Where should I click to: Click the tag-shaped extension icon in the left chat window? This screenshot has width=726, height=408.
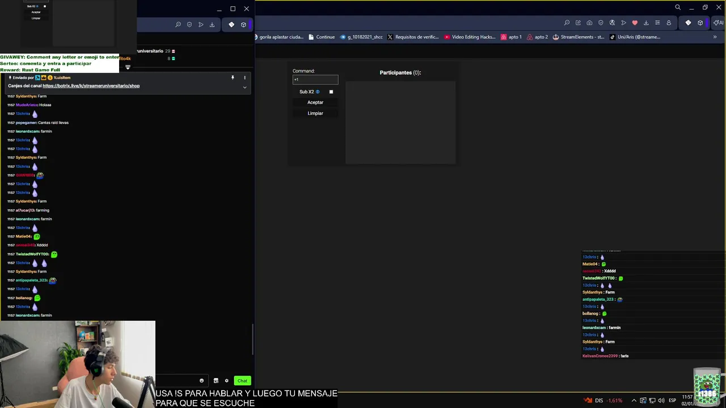231,24
